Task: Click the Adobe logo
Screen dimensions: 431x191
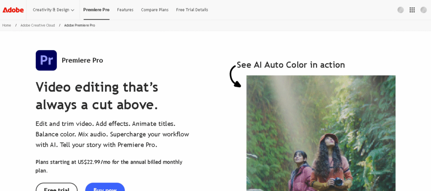Action: pyautogui.click(x=13, y=10)
